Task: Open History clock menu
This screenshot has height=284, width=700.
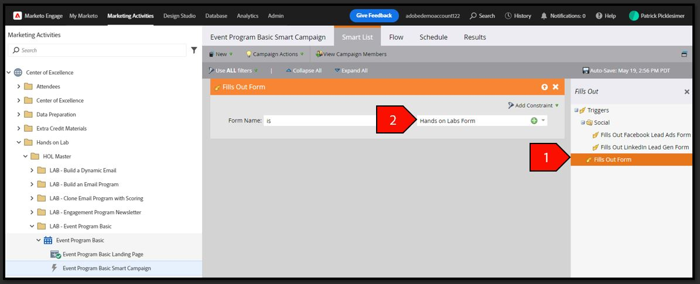Action: [518, 16]
